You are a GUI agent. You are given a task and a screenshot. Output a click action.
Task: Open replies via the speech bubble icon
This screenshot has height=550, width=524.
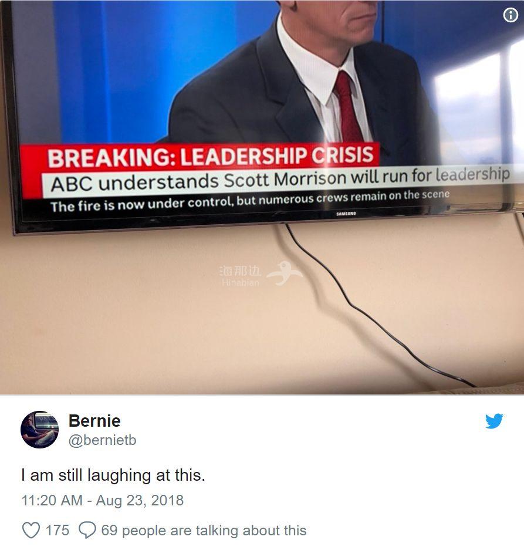87,530
